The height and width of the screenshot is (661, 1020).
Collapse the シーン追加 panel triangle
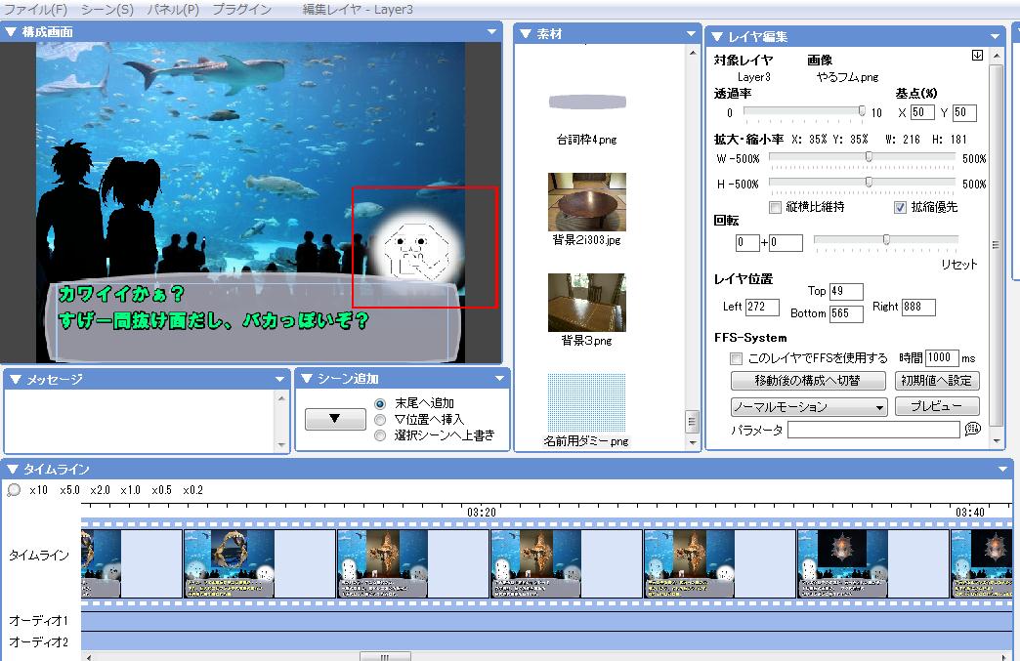click(307, 378)
